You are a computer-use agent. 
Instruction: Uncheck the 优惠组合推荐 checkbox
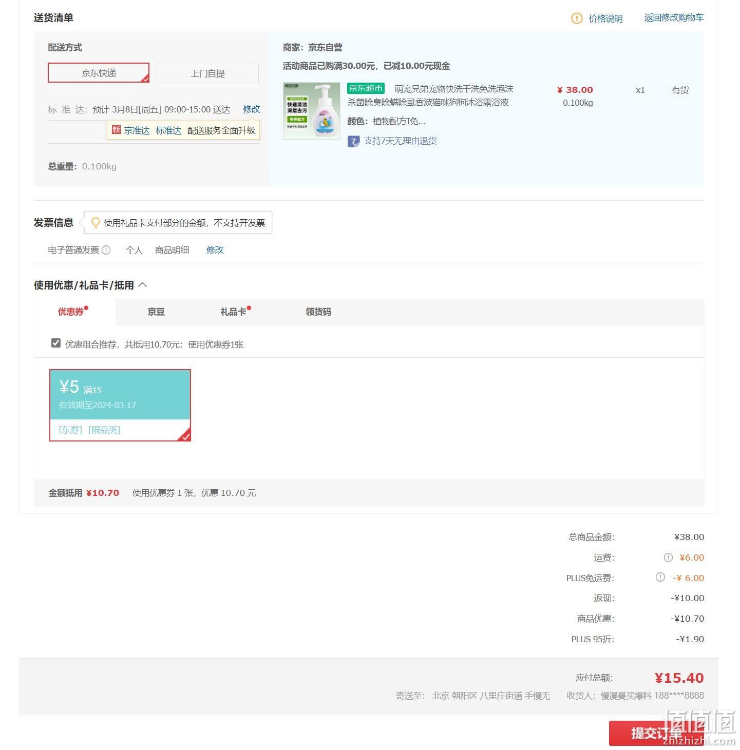click(56, 343)
